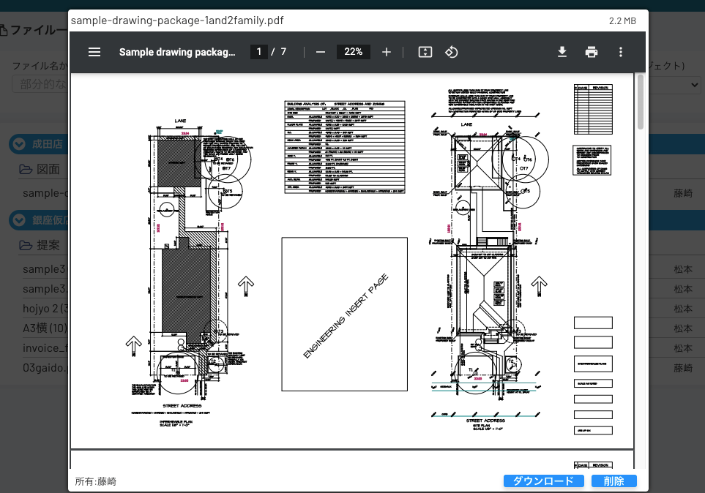Collapse the 成田店 section chevron

[x=18, y=144]
